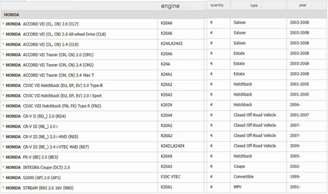This screenshot has width=328, height=194.
Task: Expand arrow beside CR-V II 2.0 (RD4)
Action: 3,116
